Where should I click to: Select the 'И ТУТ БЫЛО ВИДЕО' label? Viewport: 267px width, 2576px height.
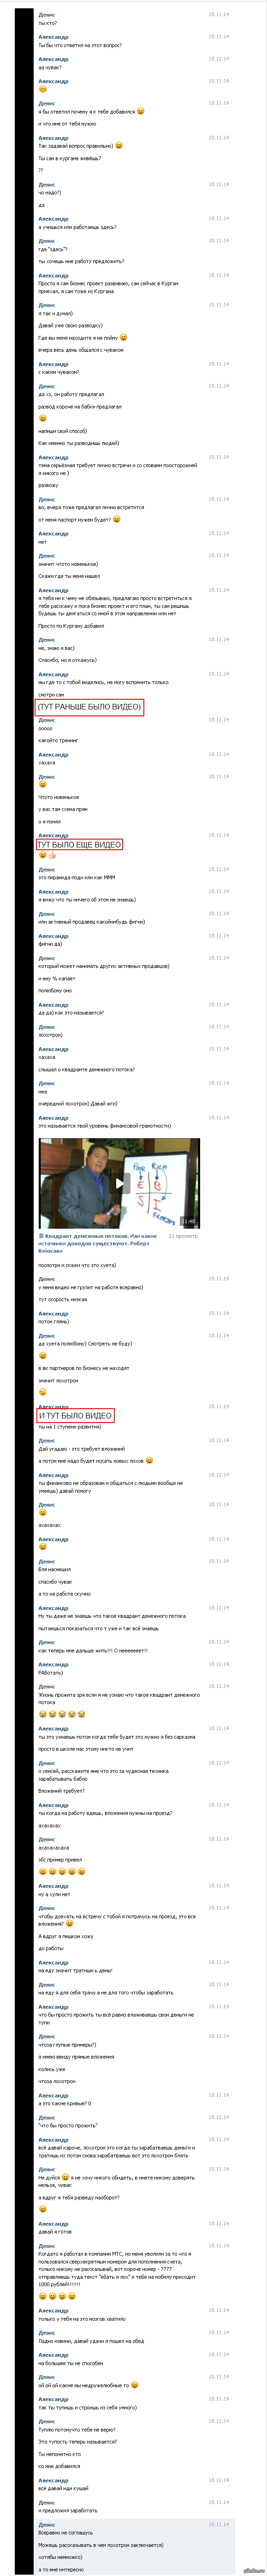[75, 1416]
